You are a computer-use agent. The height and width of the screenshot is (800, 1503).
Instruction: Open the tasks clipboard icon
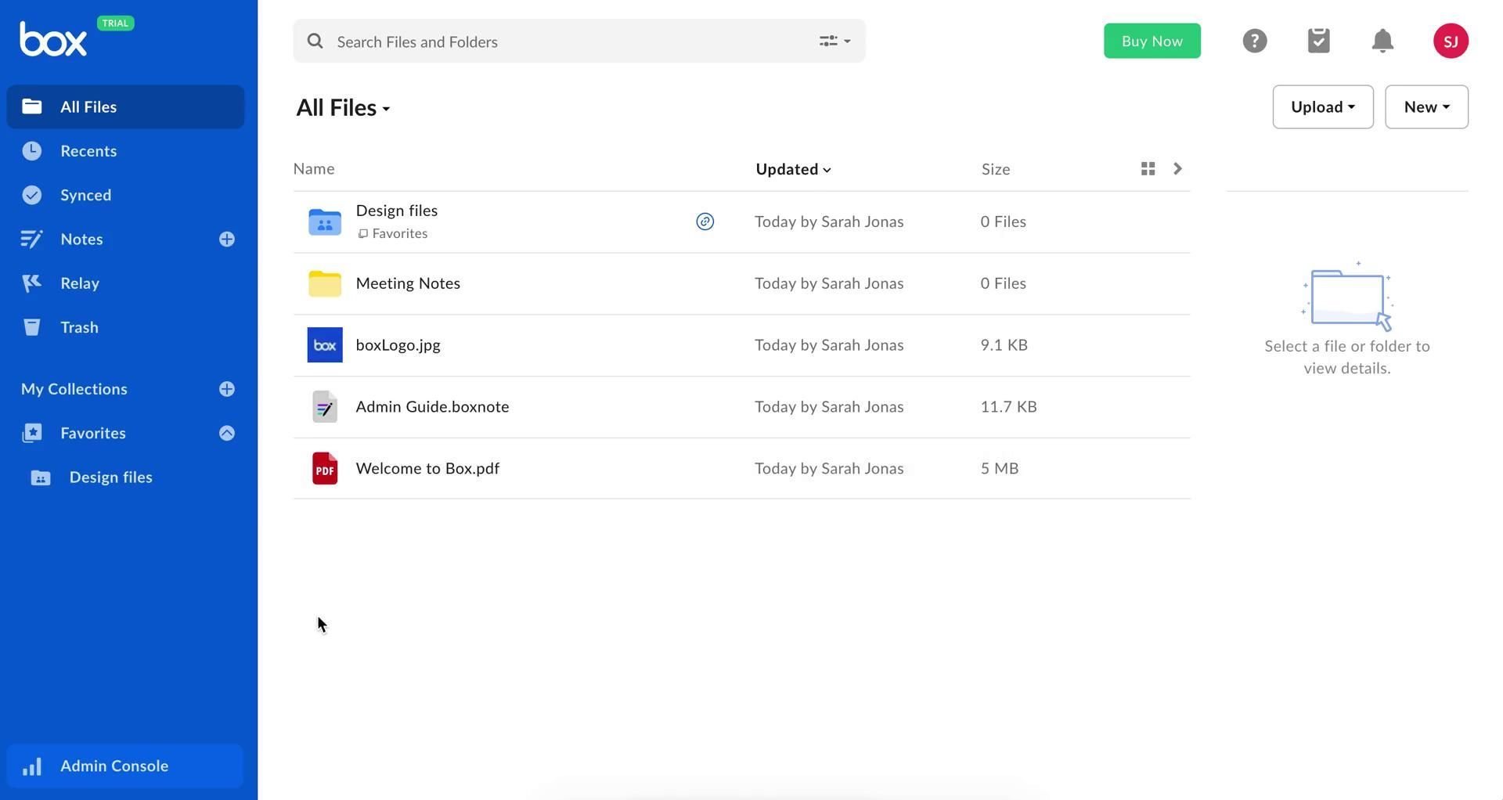coord(1318,41)
